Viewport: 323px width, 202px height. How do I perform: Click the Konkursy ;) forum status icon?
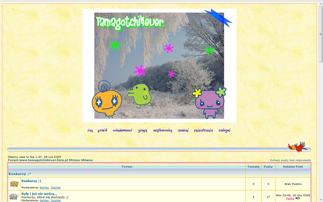pos(15,184)
